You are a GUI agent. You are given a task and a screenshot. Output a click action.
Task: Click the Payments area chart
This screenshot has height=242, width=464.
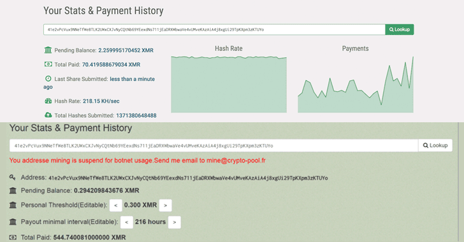[x=356, y=84]
